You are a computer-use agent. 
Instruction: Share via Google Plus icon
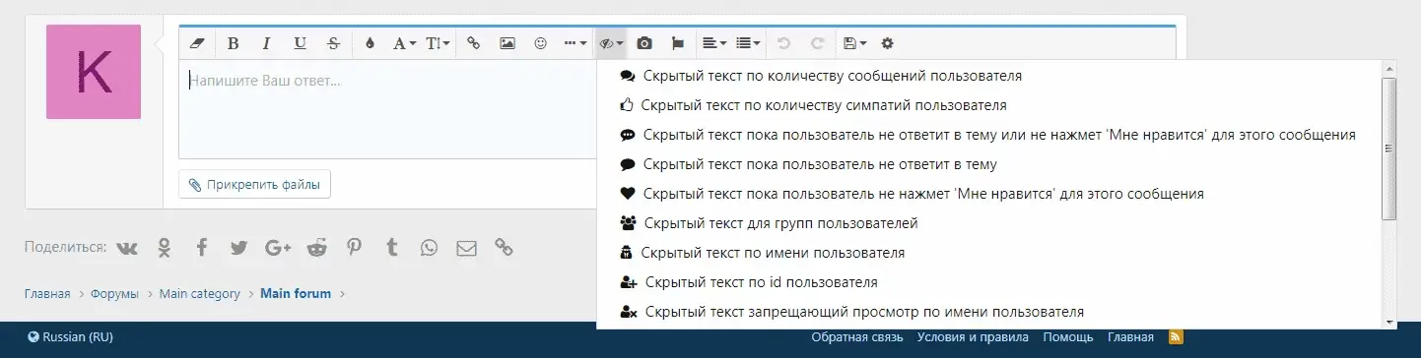click(x=278, y=248)
